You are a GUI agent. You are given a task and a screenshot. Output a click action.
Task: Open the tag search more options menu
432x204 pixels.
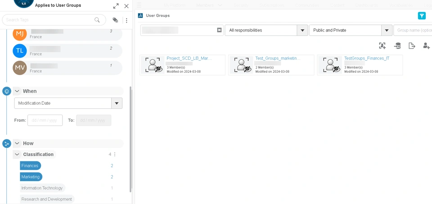point(126,20)
